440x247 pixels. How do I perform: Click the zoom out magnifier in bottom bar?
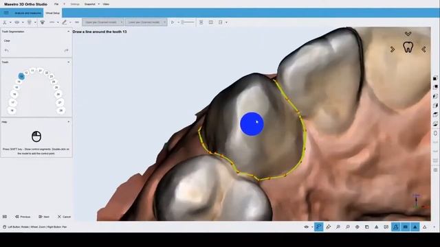tap(348, 227)
